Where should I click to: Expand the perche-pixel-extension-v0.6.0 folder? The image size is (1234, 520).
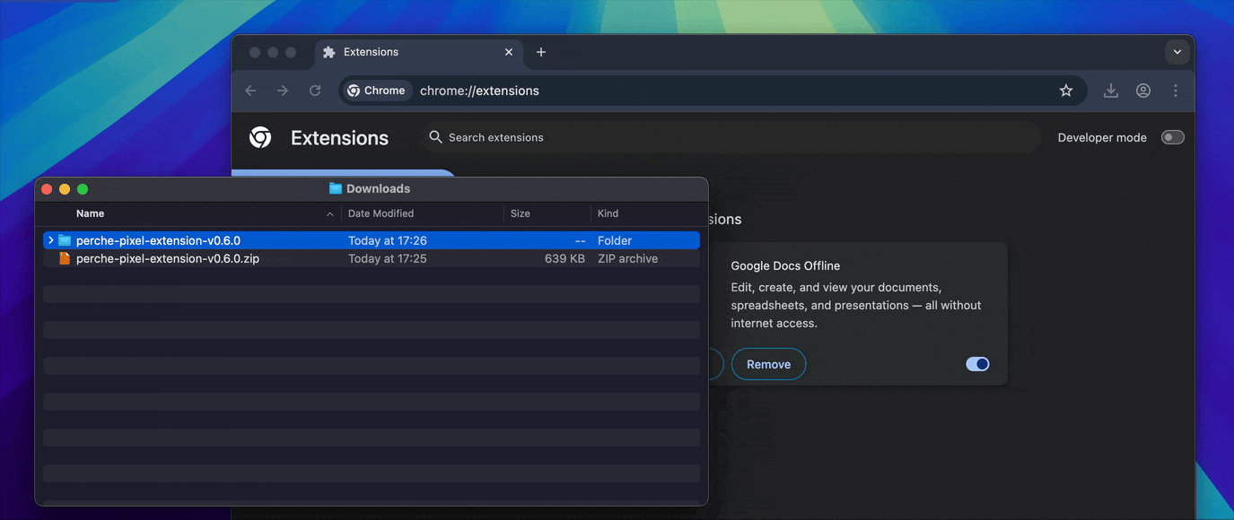point(50,240)
